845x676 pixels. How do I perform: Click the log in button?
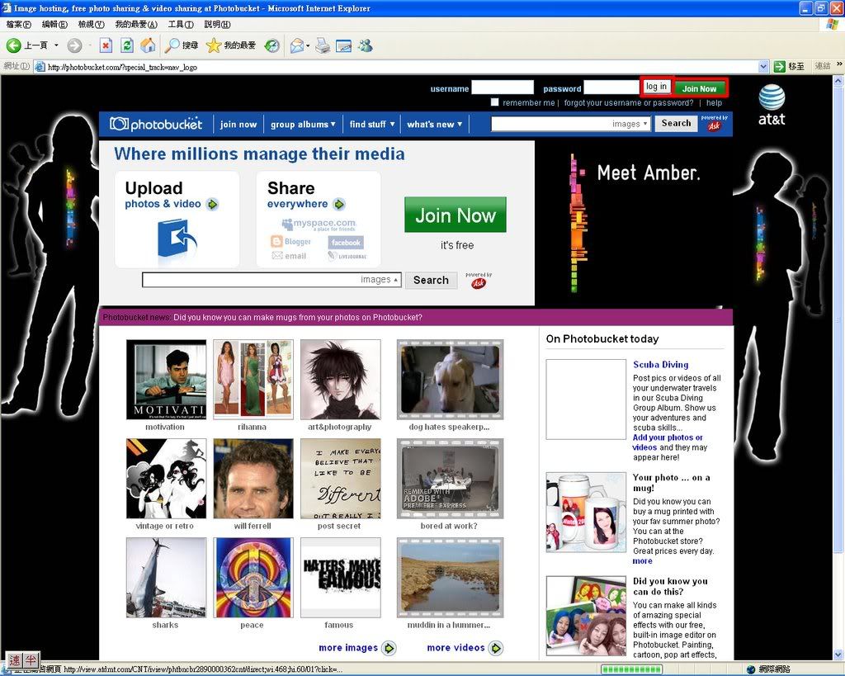(656, 87)
